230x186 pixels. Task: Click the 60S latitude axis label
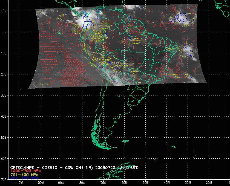tap(4, 159)
